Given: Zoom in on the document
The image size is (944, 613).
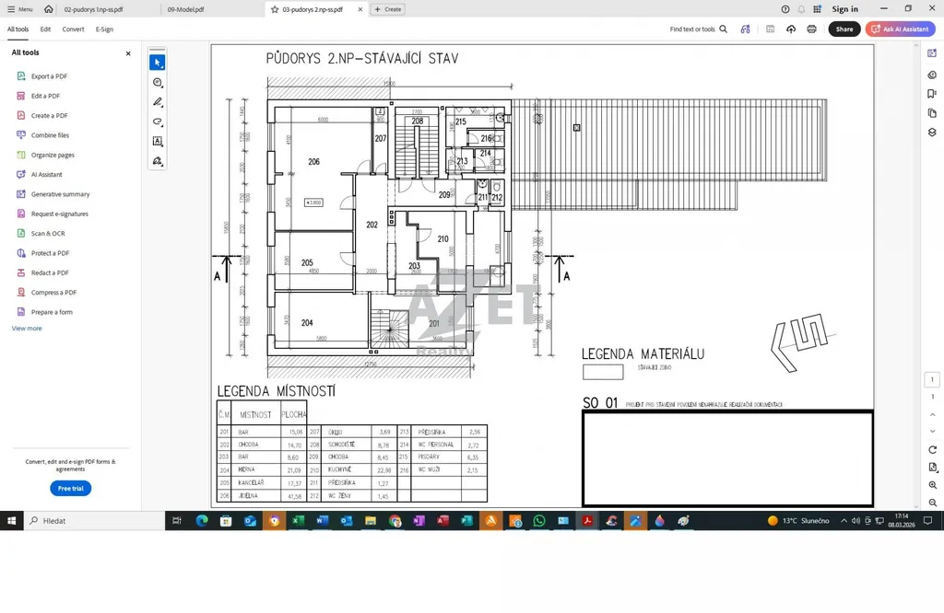Looking at the screenshot, I should pos(932,485).
